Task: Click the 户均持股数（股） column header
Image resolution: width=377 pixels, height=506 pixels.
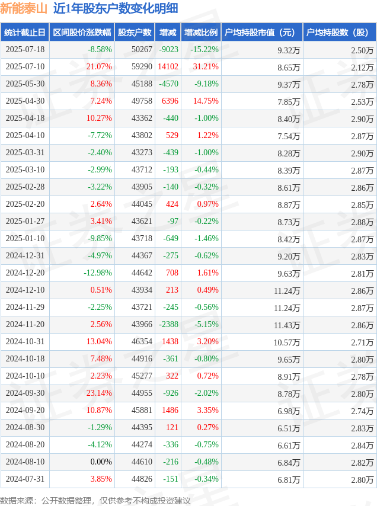Action: coord(340,32)
